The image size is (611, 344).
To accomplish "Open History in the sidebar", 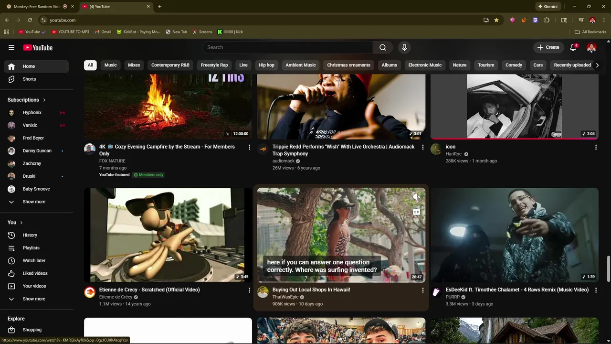I will point(36,235).
